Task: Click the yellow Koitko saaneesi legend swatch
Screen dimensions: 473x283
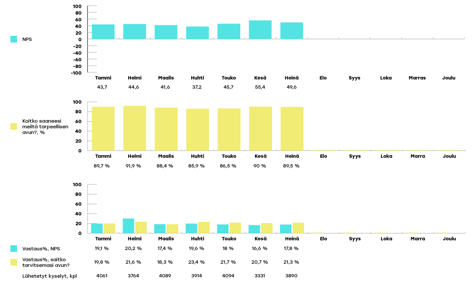Action: click(14, 126)
